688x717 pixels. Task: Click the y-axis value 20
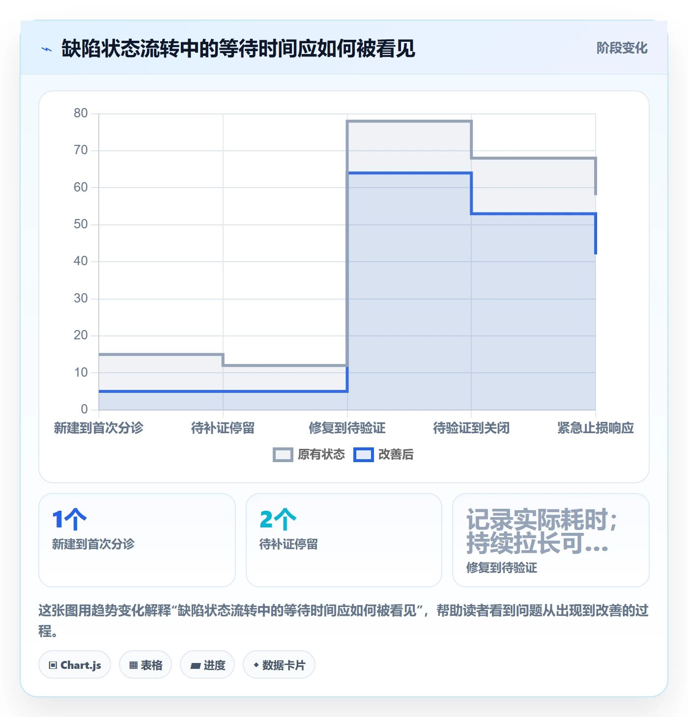pos(81,335)
